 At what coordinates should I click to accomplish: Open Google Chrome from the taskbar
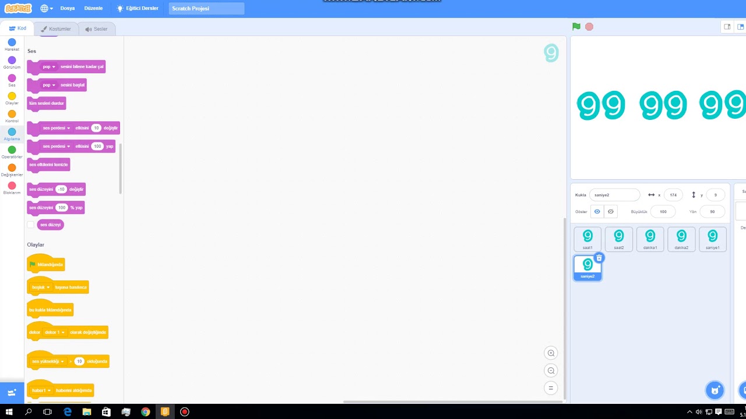146,412
